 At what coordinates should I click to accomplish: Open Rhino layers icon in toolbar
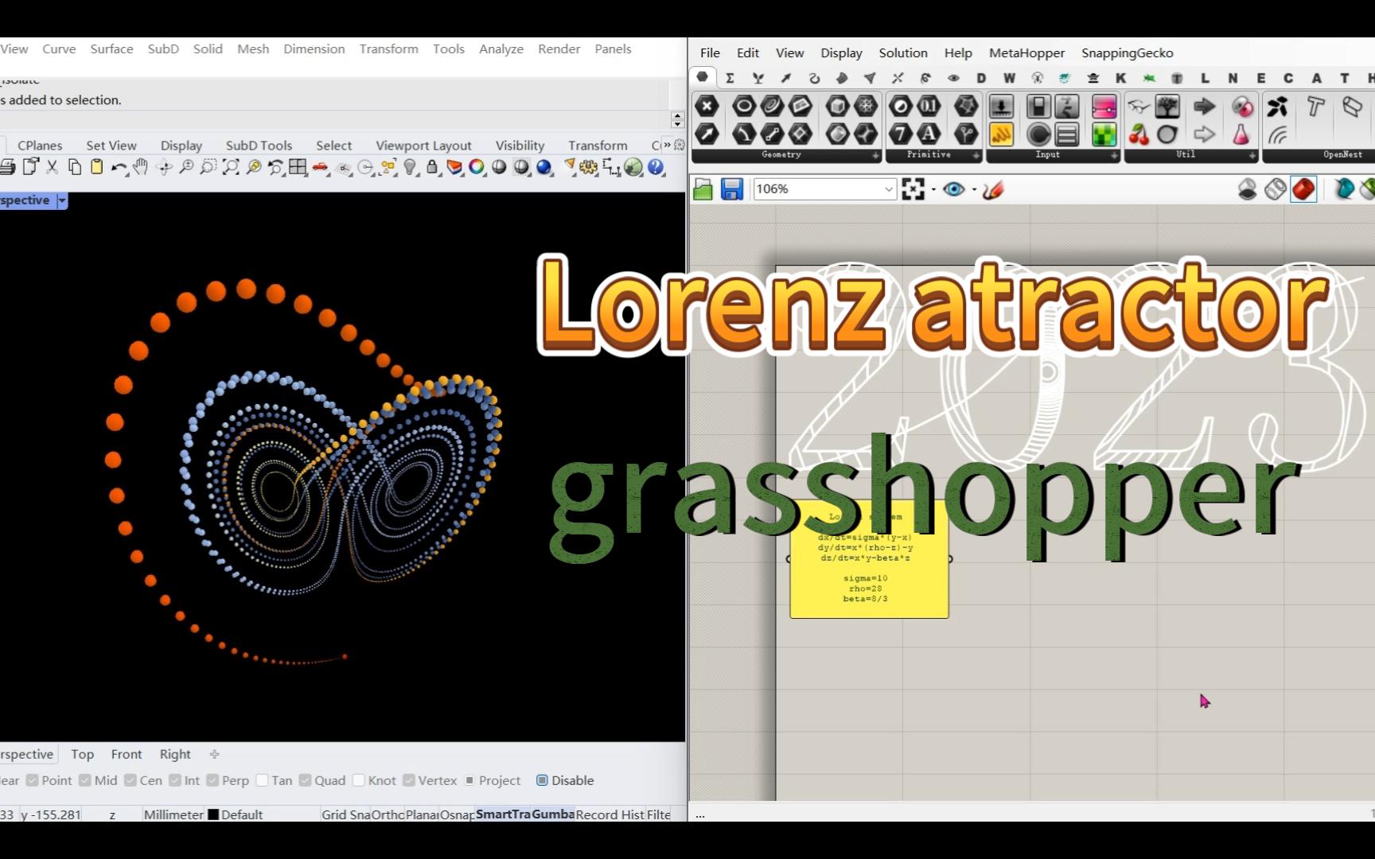click(x=454, y=167)
